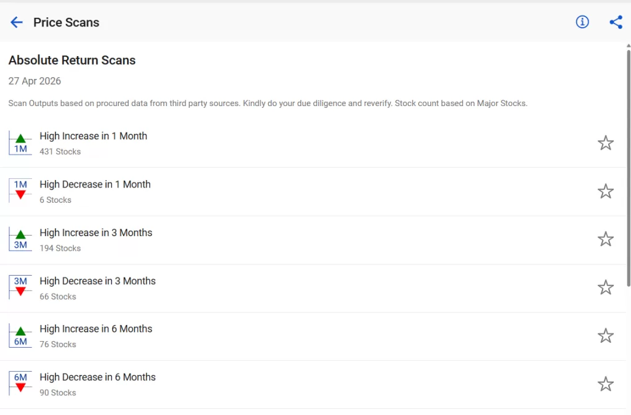View the 90 Stocks High Decrease list
The height and width of the screenshot is (415, 631).
pyautogui.click(x=58, y=393)
